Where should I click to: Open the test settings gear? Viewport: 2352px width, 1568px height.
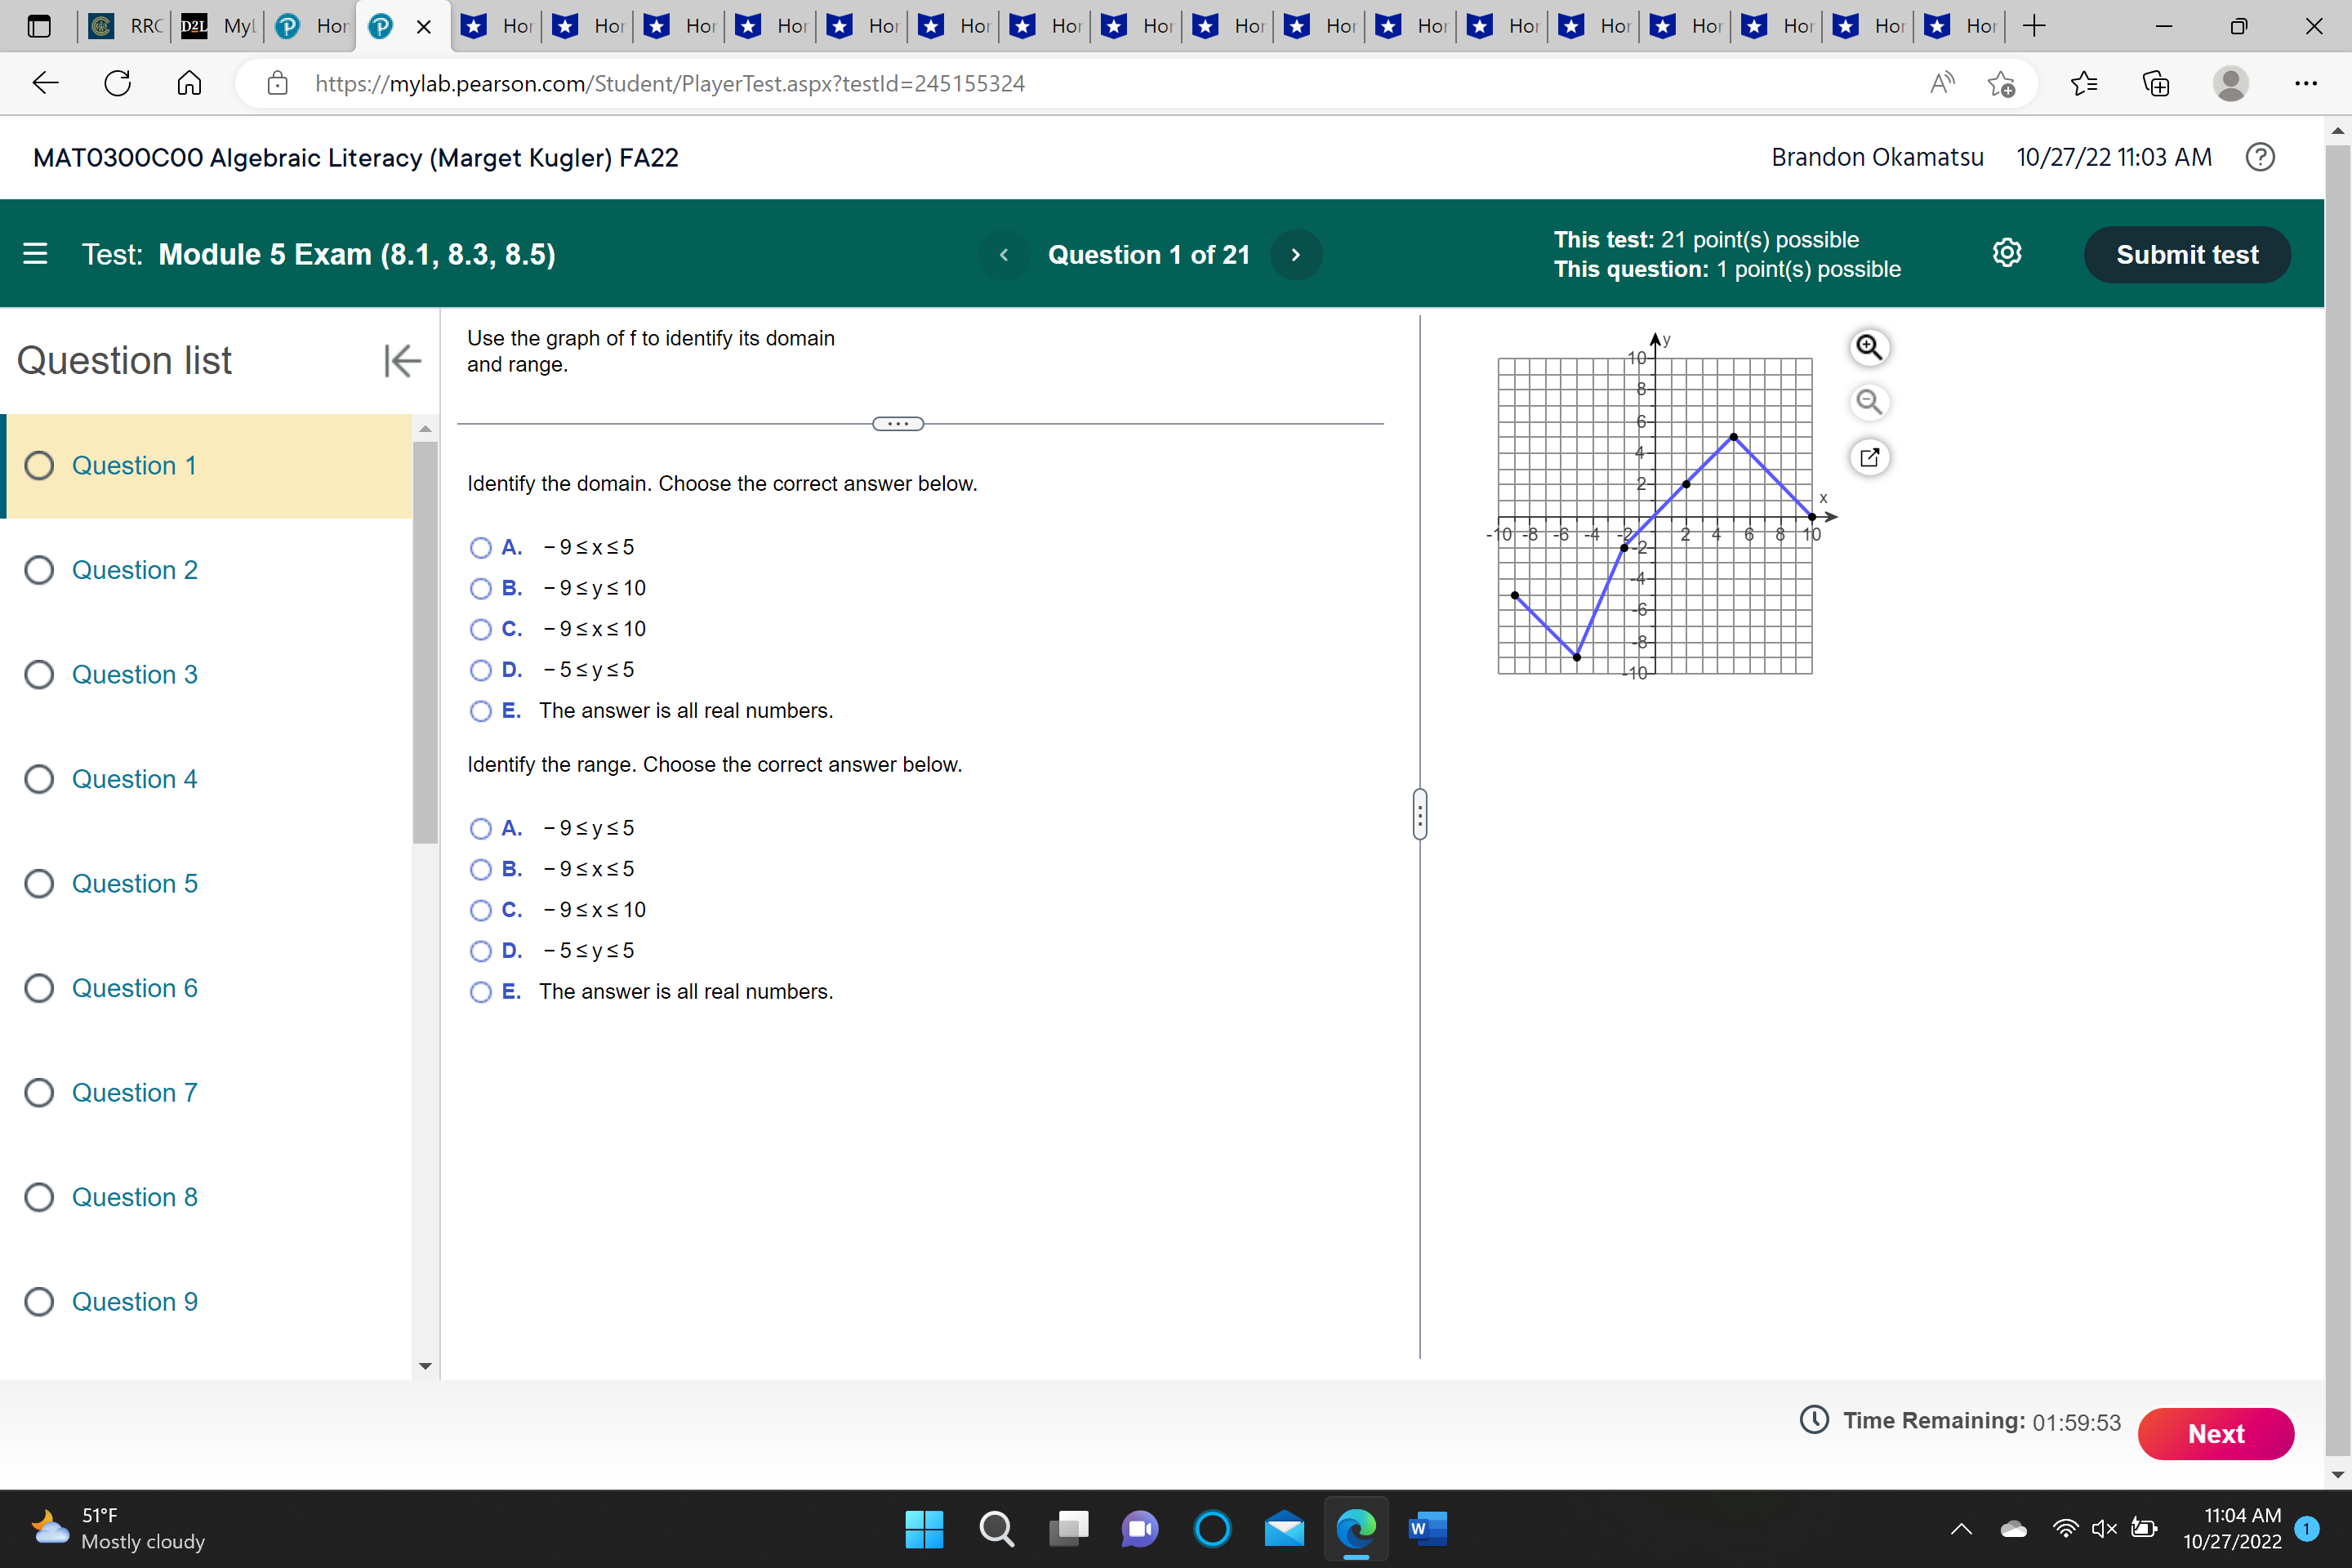[2008, 253]
